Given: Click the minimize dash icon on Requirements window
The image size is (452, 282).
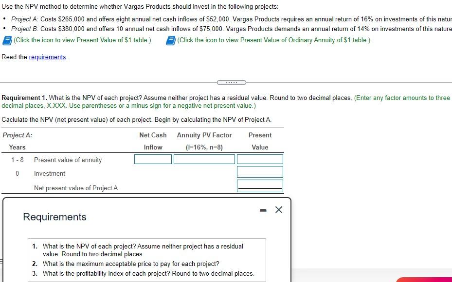Looking at the screenshot, I should [263, 209].
